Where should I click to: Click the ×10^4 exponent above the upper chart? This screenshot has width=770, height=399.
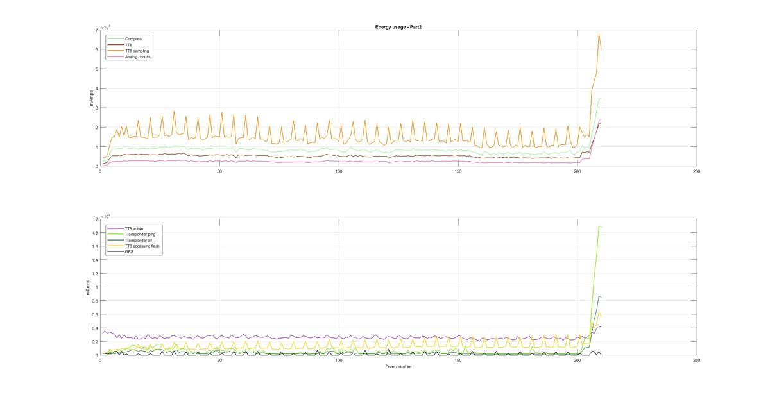[106, 27]
